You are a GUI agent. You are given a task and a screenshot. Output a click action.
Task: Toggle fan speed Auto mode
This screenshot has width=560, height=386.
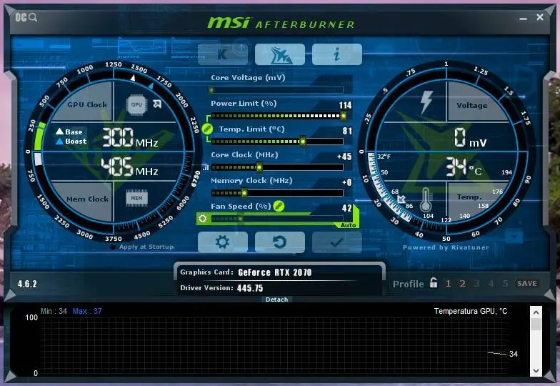348,225
